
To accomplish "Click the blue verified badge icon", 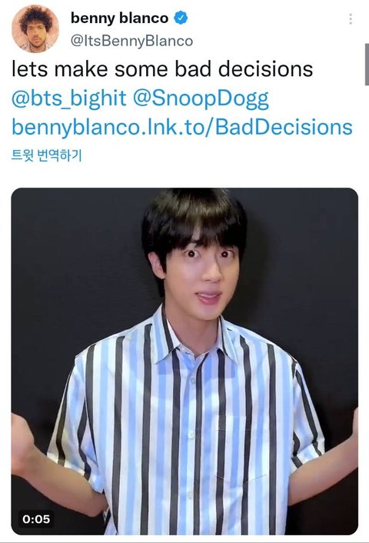I will pos(181,18).
